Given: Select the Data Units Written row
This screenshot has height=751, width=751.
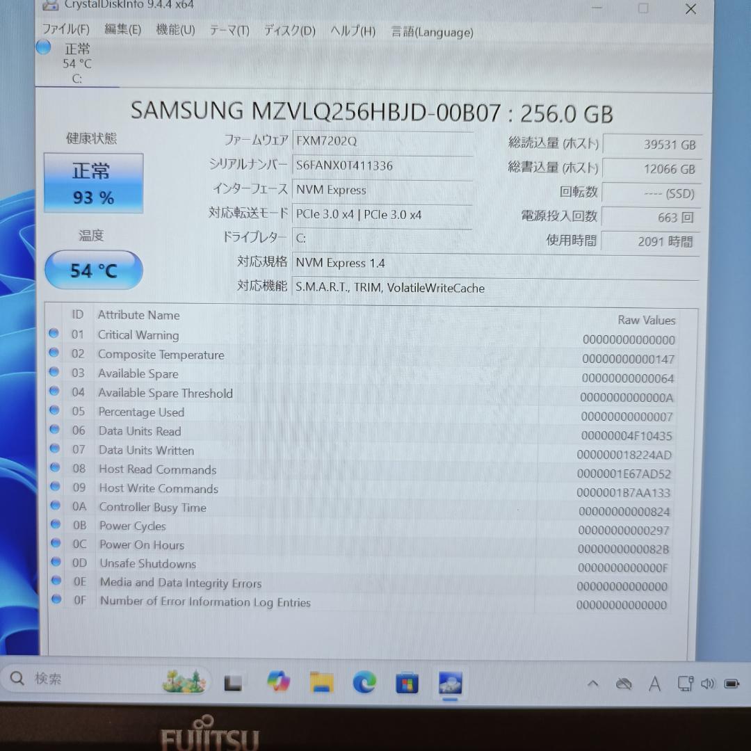Looking at the screenshot, I should (x=362, y=452).
